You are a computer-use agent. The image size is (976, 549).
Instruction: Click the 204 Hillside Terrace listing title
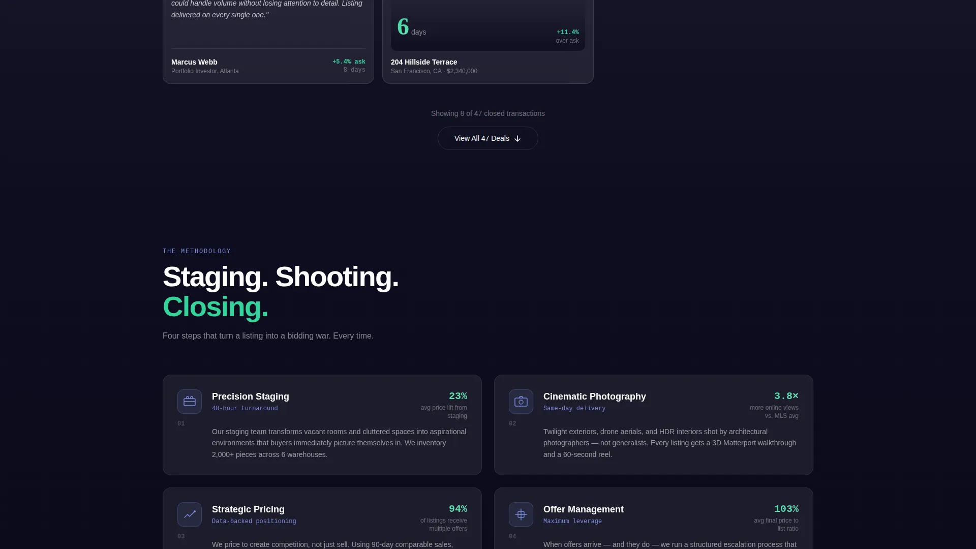(x=424, y=62)
